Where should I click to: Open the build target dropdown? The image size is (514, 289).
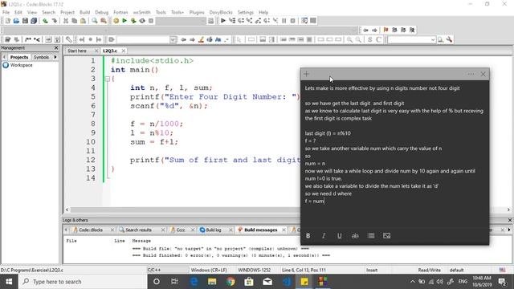(181, 21)
